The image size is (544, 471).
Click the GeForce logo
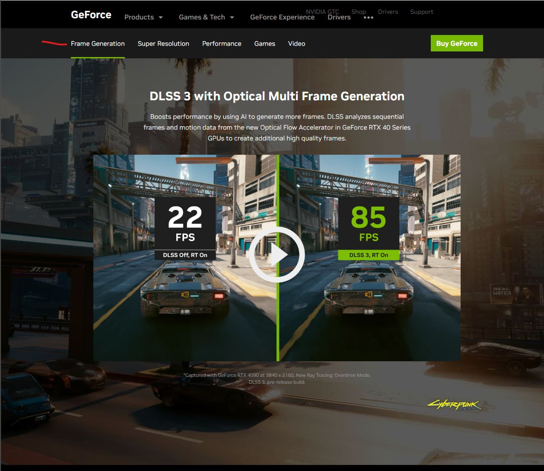pos(91,14)
